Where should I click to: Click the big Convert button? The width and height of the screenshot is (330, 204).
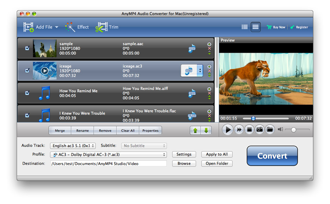[x=272, y=156]
